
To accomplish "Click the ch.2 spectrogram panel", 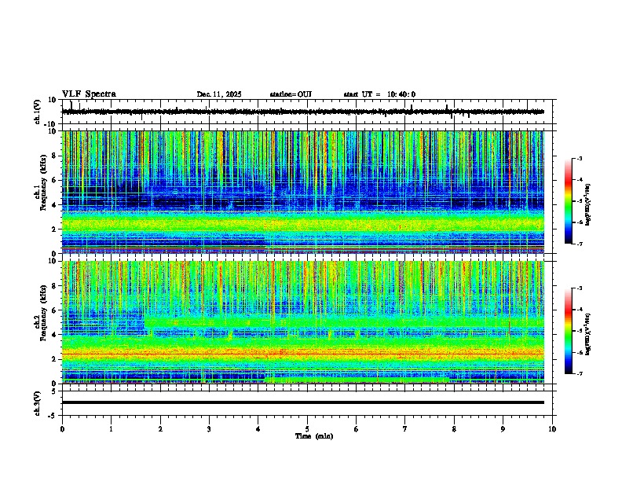I will (302, 322).
